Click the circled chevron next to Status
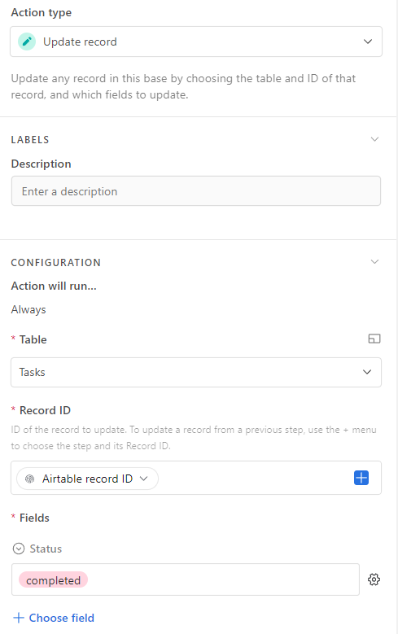This screenshot has width=398, height=634. coord(19,549)
